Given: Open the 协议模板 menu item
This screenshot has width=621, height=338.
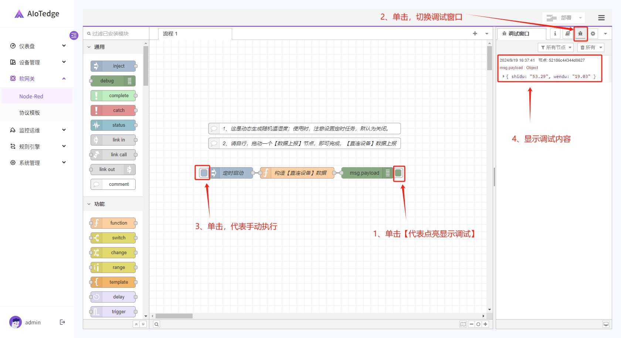Looking at the screenshot, I should [x=30, y=113].
